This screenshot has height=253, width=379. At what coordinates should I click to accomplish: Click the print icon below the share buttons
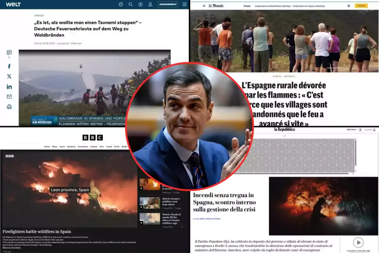click(x=9, y=107)
